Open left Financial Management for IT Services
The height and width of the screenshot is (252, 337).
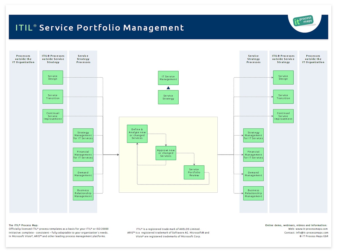coord(83,155)
